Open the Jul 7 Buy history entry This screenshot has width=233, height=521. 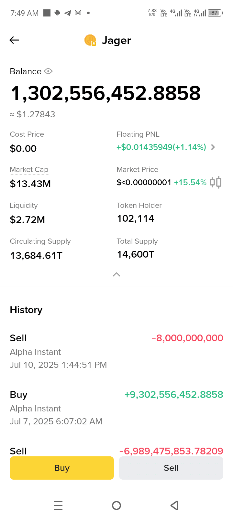coord(116,408)
